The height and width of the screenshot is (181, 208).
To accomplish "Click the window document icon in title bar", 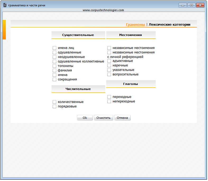I will tap(5, 5).
